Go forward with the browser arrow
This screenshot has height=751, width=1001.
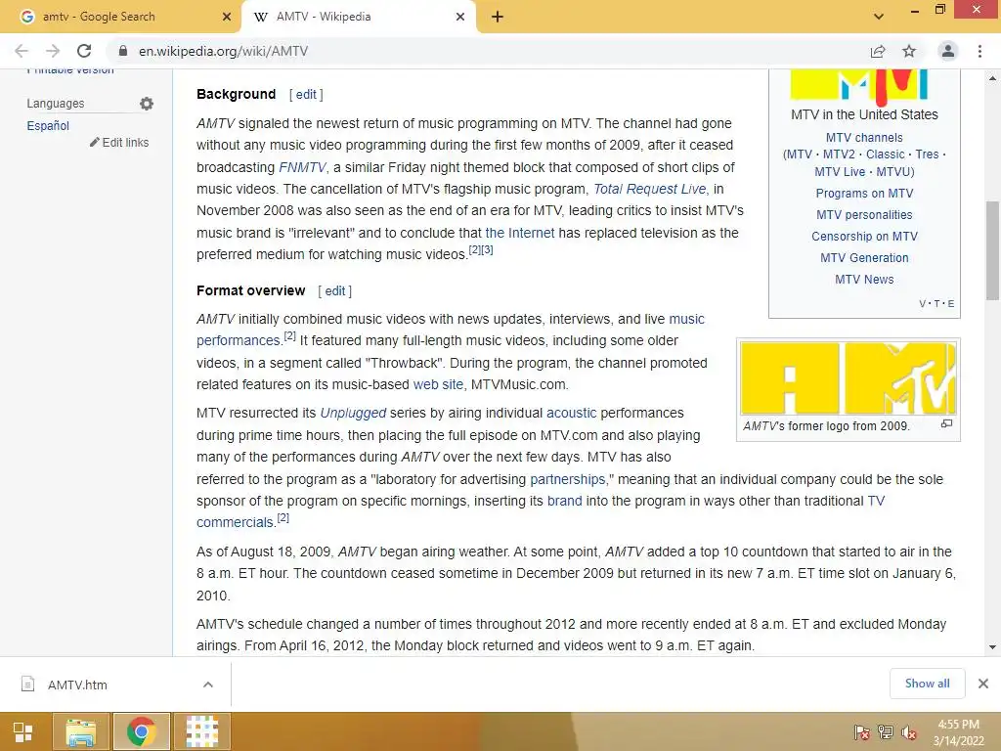(x=53, y=51)
